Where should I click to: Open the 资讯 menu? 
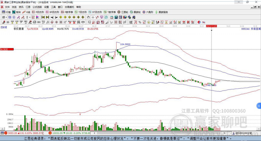(x=21, y=7)
